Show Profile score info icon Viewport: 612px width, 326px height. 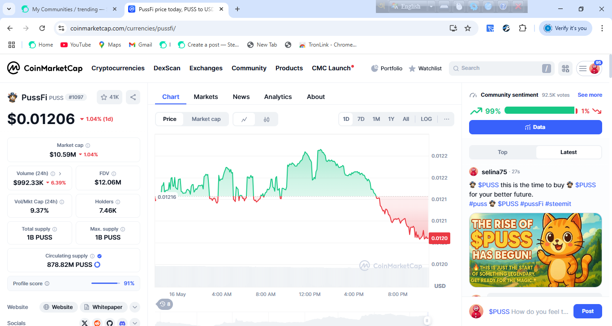(47, 283)
